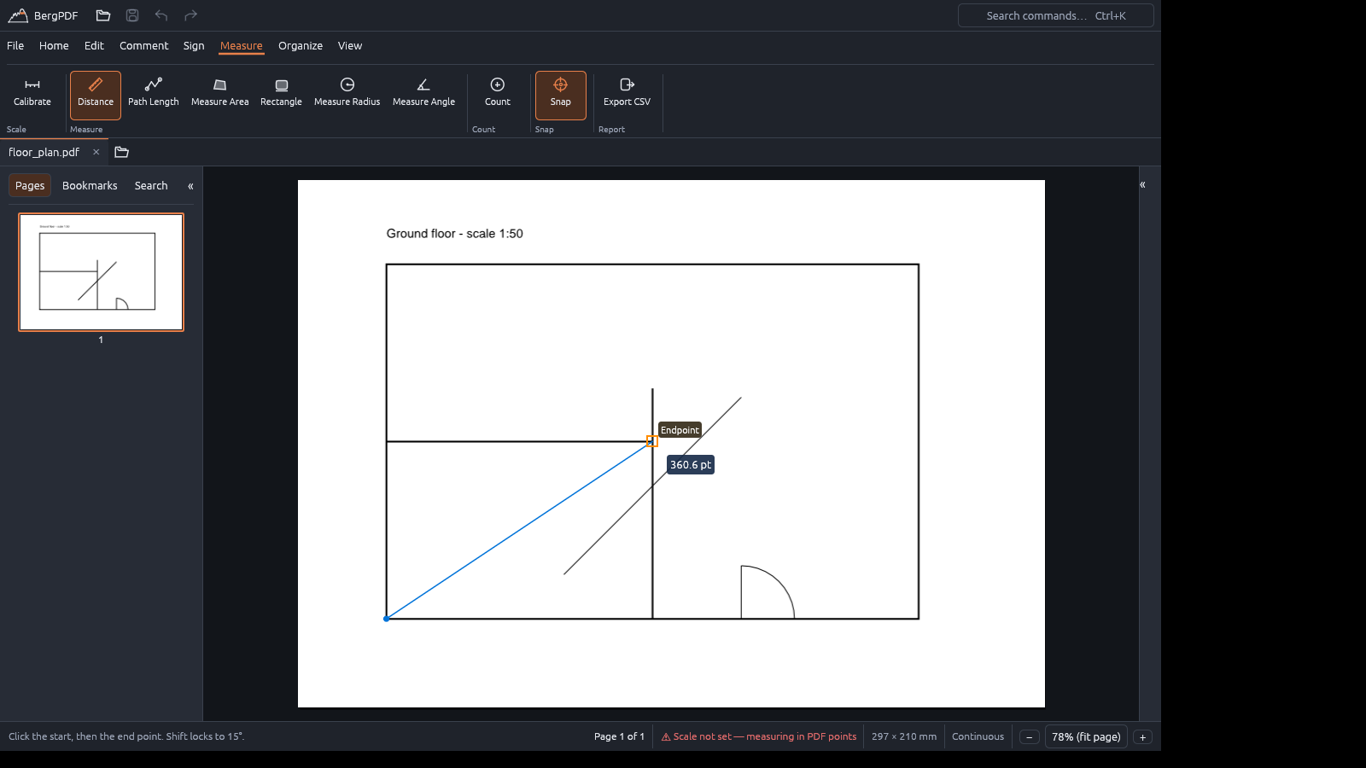Open the Edit ribbon tab

tap(94, 46)
